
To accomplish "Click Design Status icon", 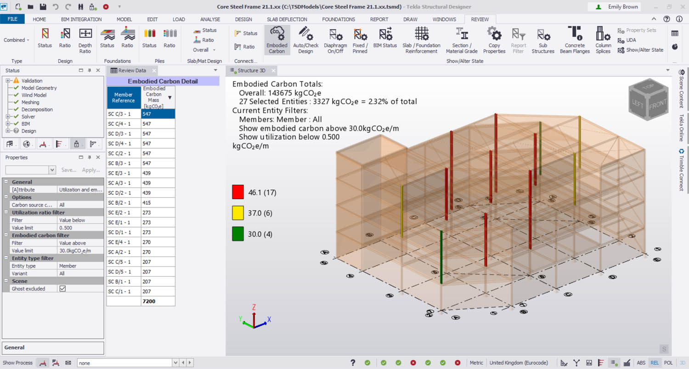I will click(45, 38).
